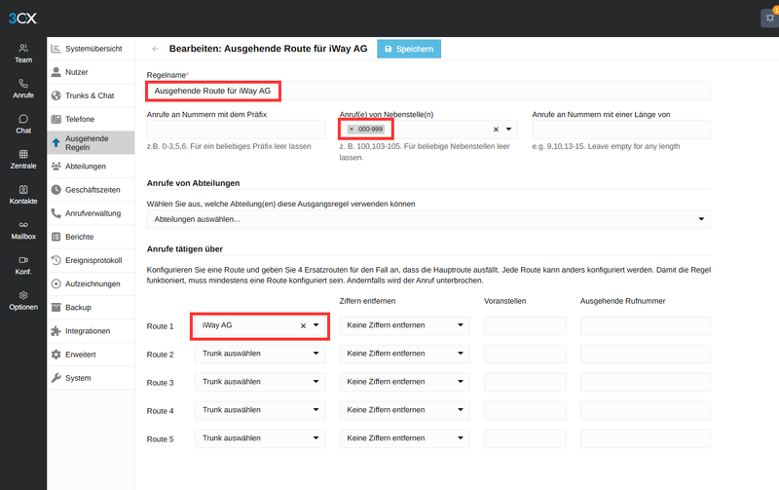Open Route 1 Ziffern entfernen dropdown
Screen dimensions: 779x490
(x=404, y=325)
